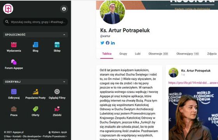This screenshot has height=140, width=218.
Task: Open the profile's Twitter link
Action: [x=102, y=43]
